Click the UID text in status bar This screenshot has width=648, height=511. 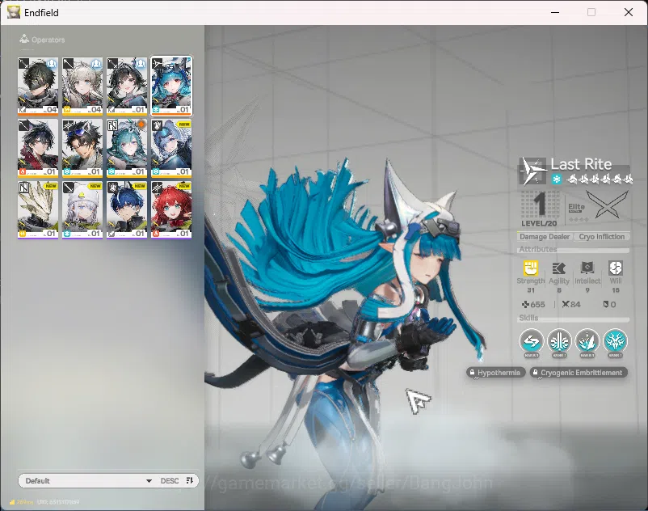point(58,502)
